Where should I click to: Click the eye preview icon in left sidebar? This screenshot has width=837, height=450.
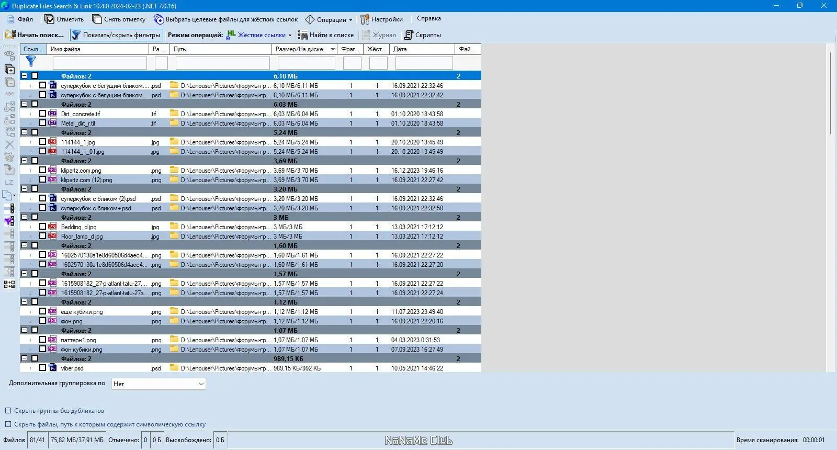coord(9,54)
